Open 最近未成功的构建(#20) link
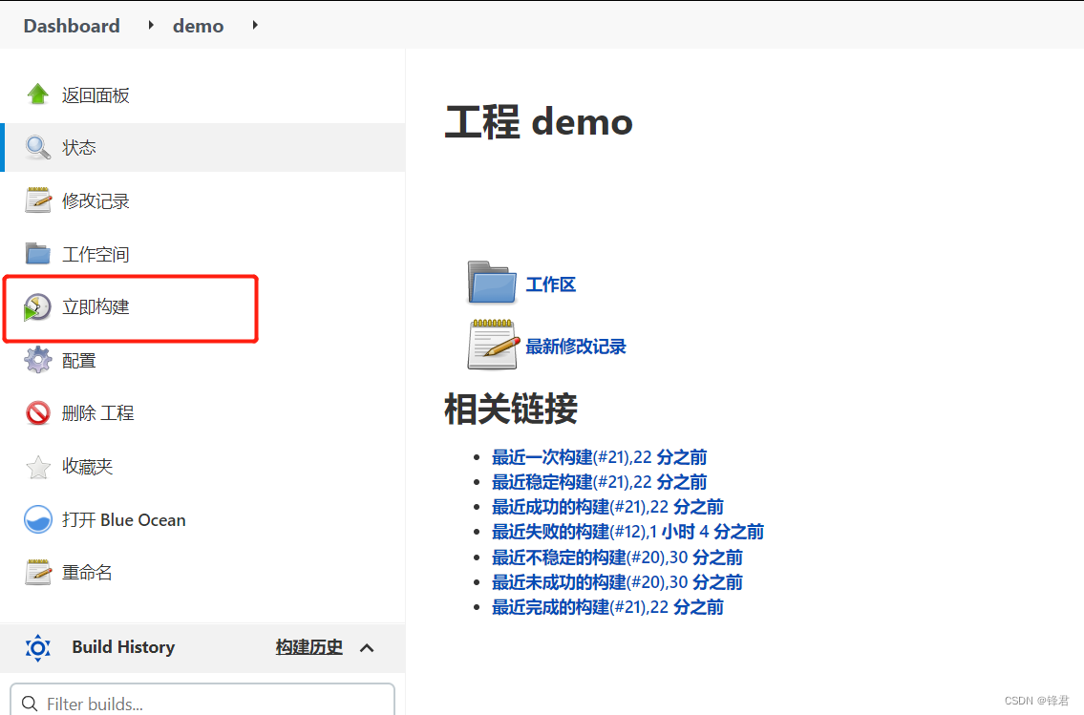 pos(617,582)
